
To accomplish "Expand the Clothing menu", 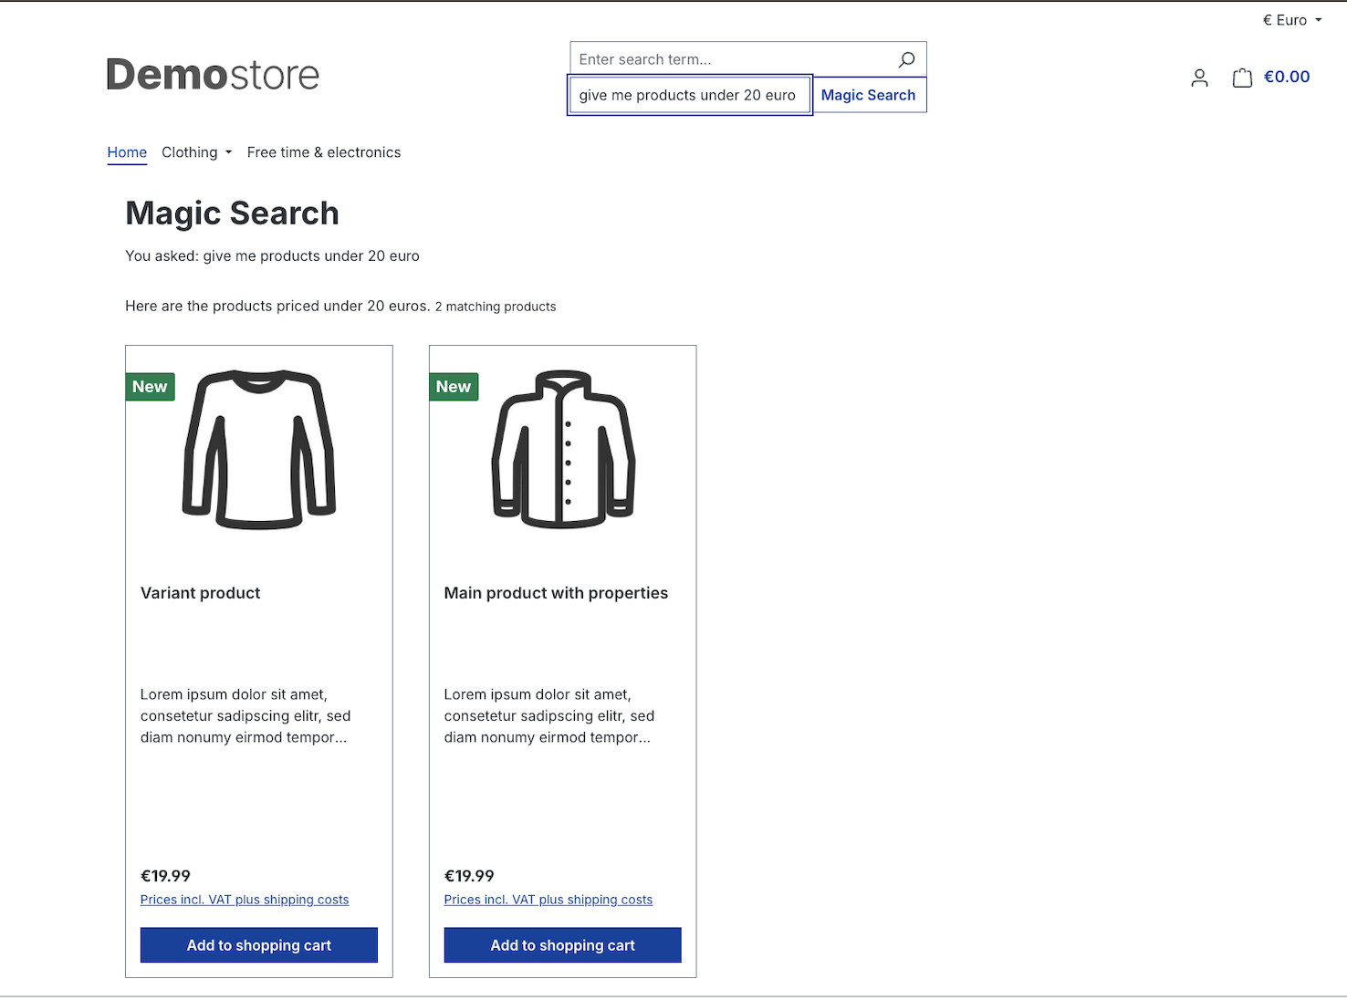I will pyautogui.click(x=197, y=152).
